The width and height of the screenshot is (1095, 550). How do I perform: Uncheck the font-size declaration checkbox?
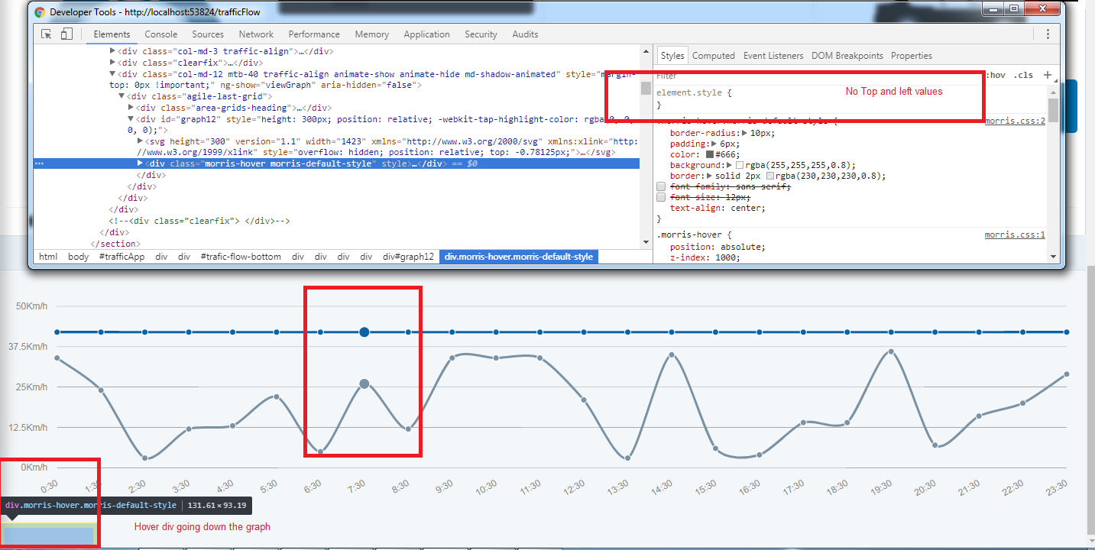661,198
